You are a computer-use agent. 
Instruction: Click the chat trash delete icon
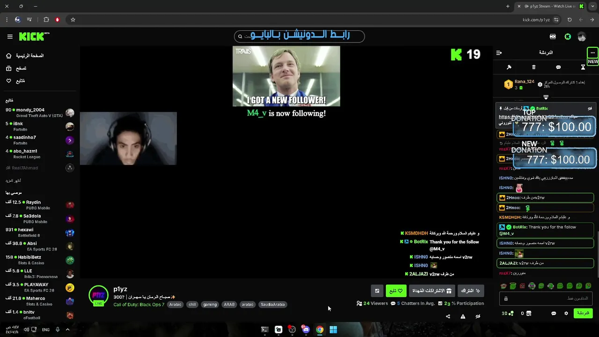coord(533,67)
